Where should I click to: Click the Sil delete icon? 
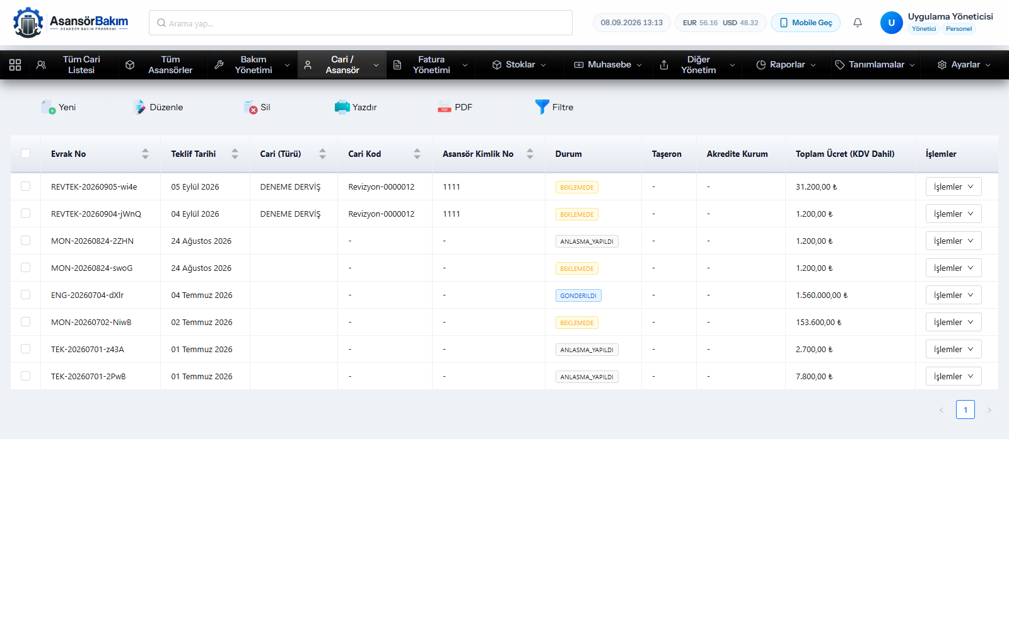[x=251, y=107]
